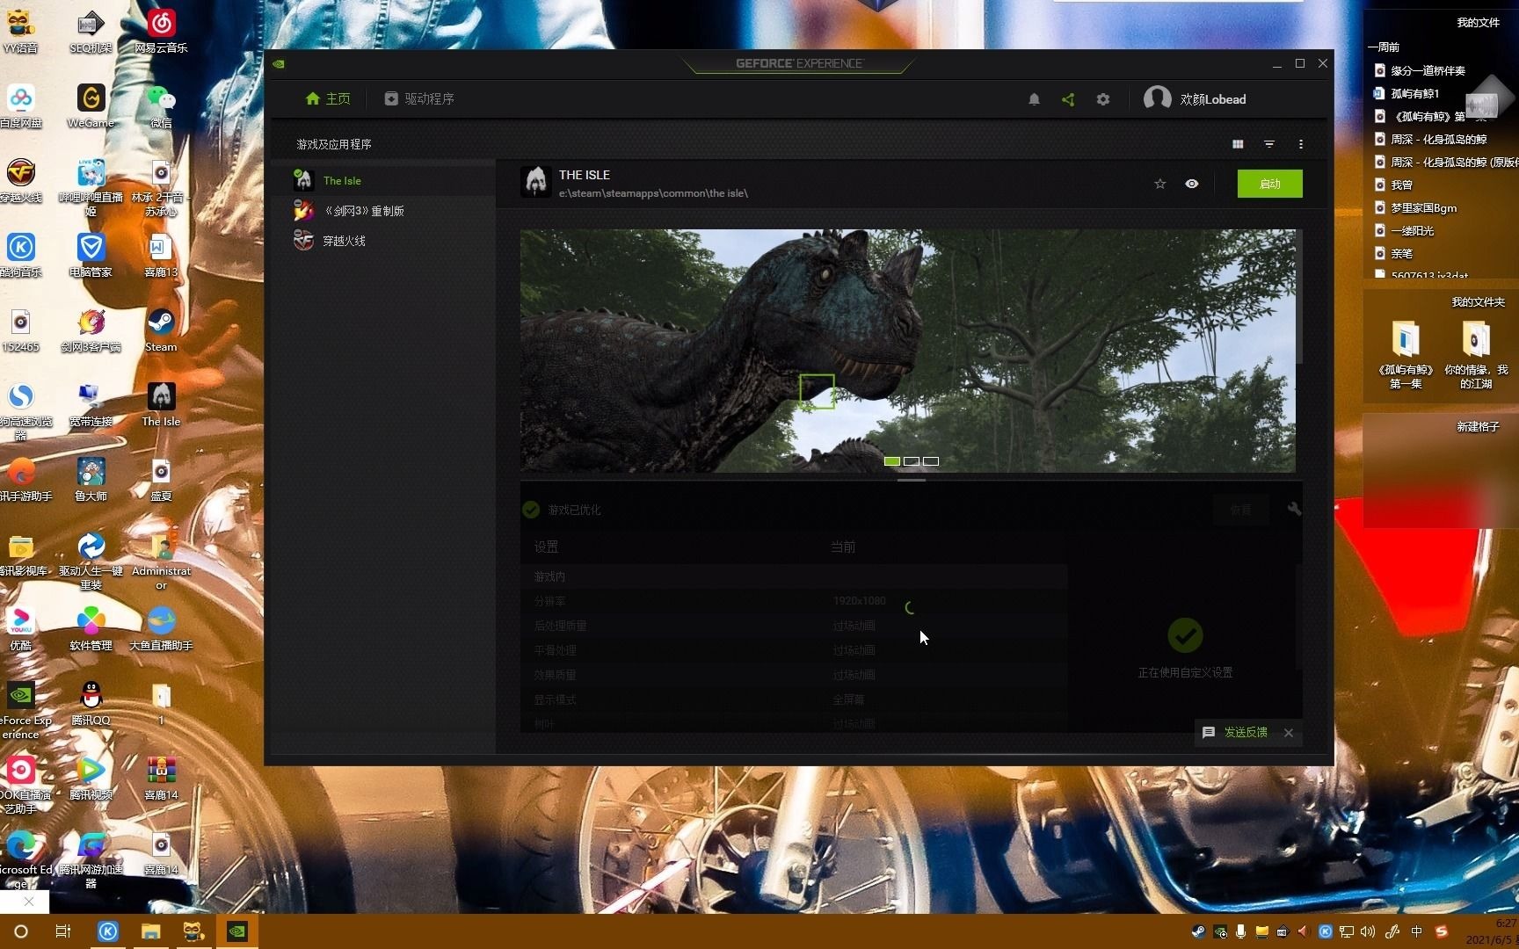Open 百度网盘 desktop icon
Viewport: 1519px width, 949px height.
pos(21,105)
